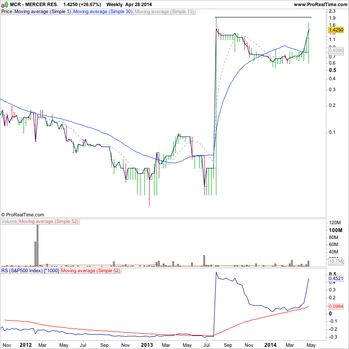Select Volume panel's 'Moving average (Simple 52)' label
The image size is (349, 349).
pos(49,222)
